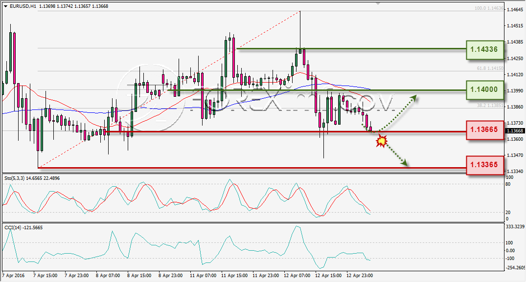Screen dimensions: 526x282
Task: Click the time axis label 12 Apr 07:00
Action: tap(297, 276)
